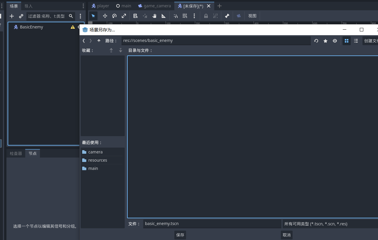Edit the file name field basic_enemy.tscn
The image size is (378, 240).
point(212,224)
